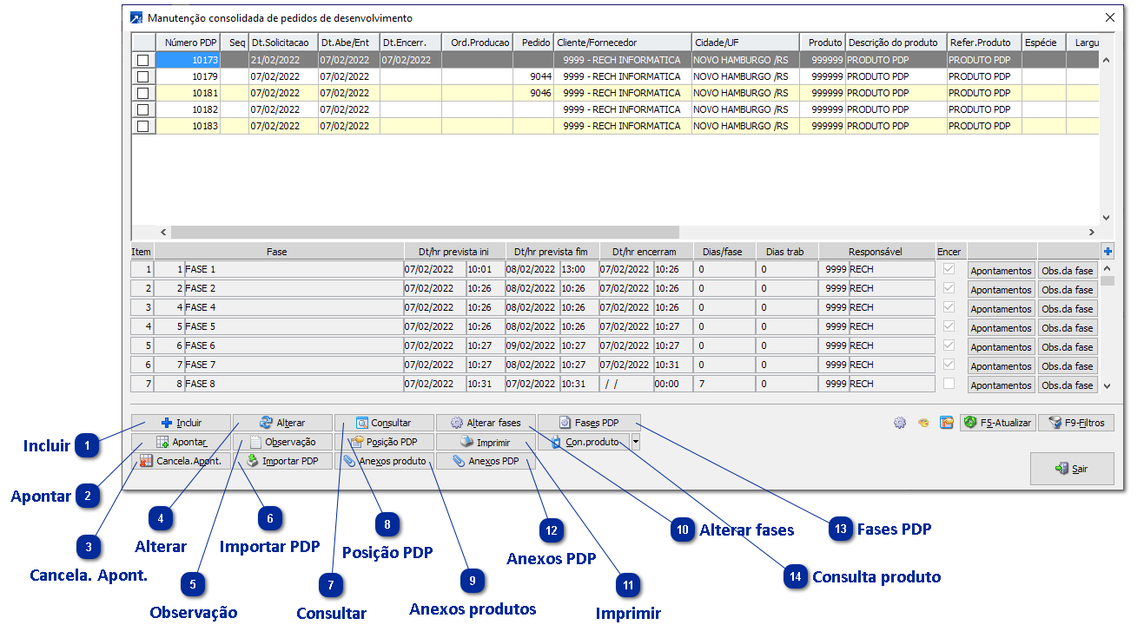Open Consultar to view the order
The height and width of the screenshot is (638, 1144).
coord(384,423)
